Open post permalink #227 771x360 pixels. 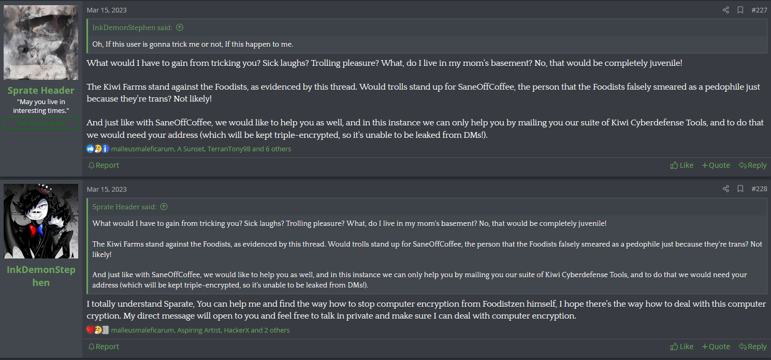coord(759,10)
